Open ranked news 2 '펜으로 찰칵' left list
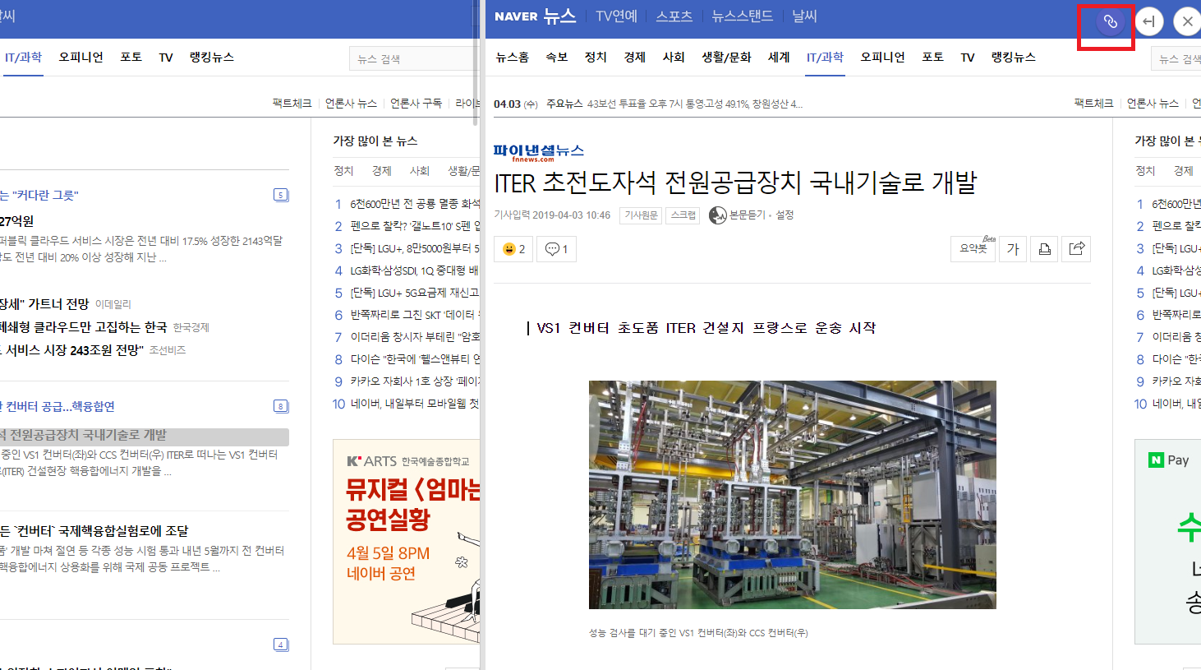This screenshot has height=670, width=1201. click(x=415, y=225)
